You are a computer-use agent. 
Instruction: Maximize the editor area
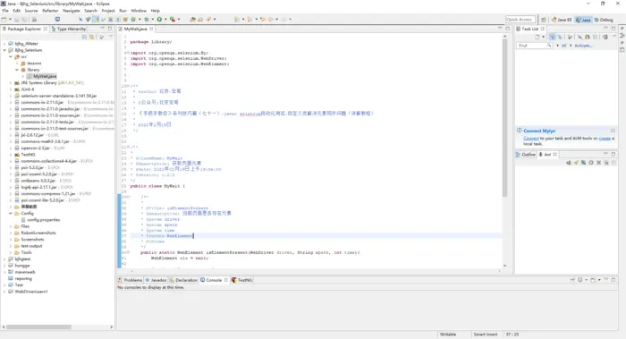[x=507, y=29]
